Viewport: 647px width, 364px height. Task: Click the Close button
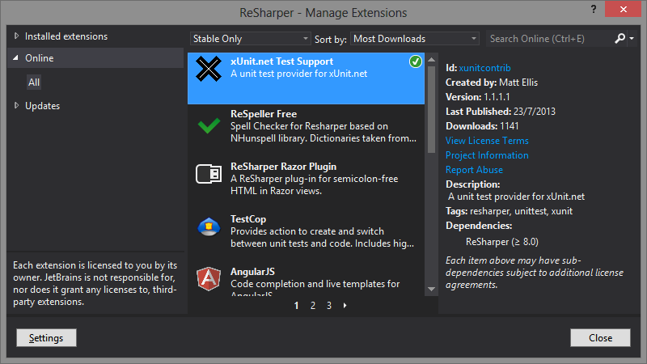tap(600, 337)
